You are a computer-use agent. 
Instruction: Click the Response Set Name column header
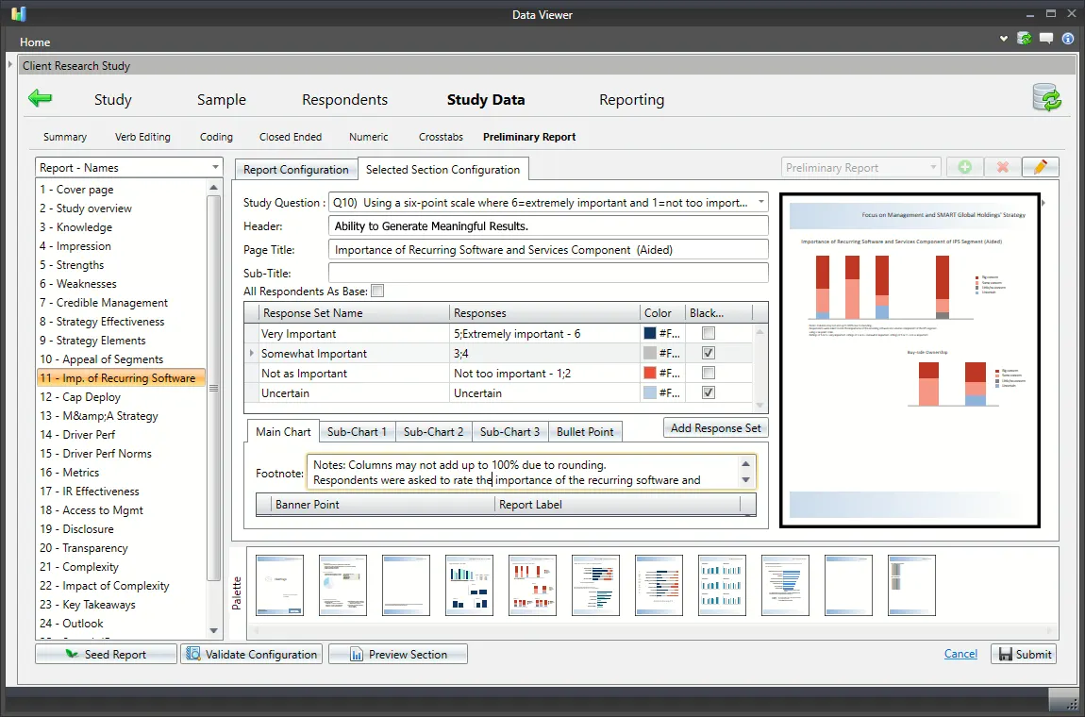coord(354,313)
